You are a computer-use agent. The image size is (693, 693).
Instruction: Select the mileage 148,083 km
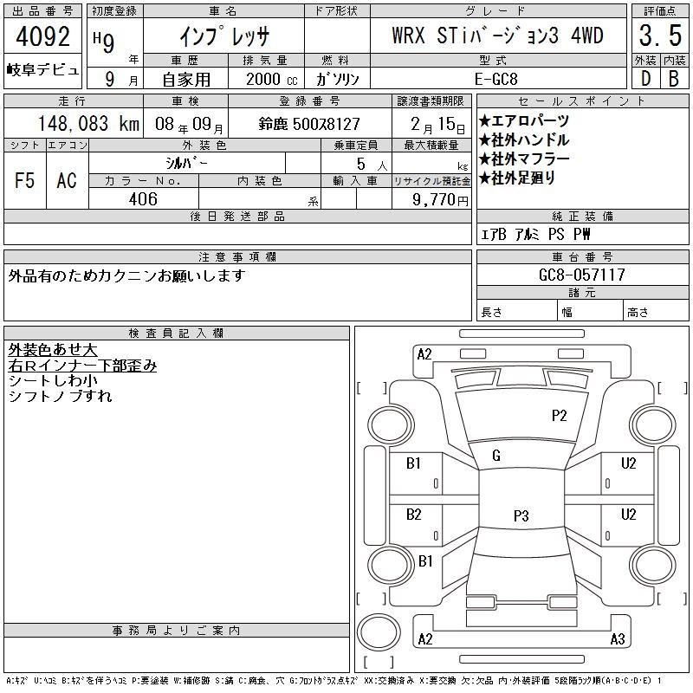click(x=88, y=123)
